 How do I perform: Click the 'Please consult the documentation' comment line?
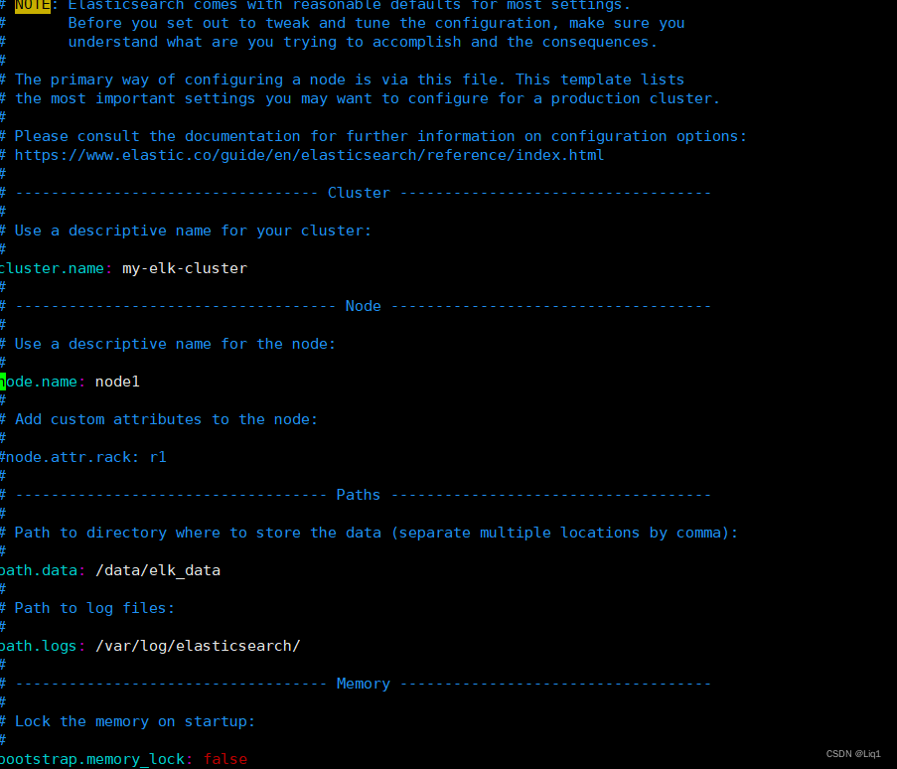tap(380, 136)
